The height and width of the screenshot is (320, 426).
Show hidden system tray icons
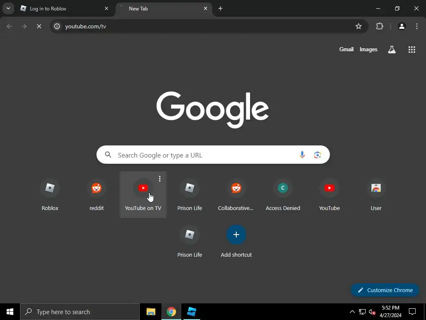click(x=352, y=312)
